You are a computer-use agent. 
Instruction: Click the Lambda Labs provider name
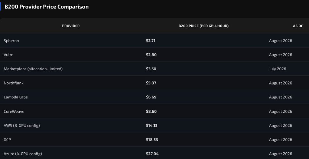[x=16, y=97]
